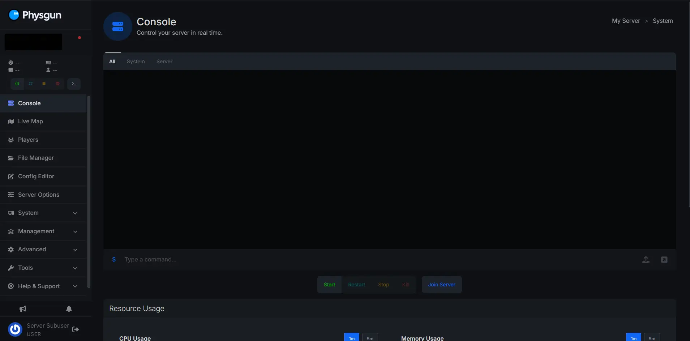Open File Manager from the sidebar
690x341 pixels.
(x=36, y=158)
